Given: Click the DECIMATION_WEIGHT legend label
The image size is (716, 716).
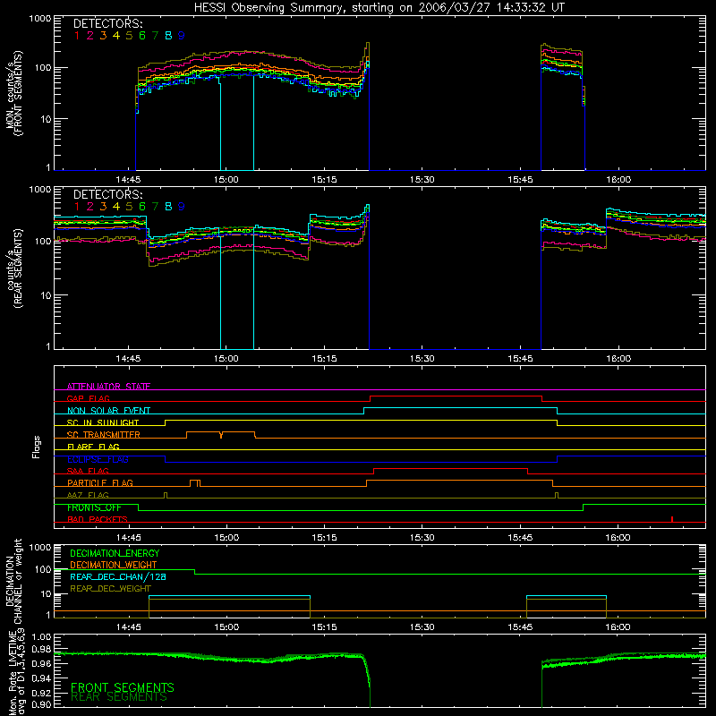Looking at the screenshot, I should coord(114,565).
